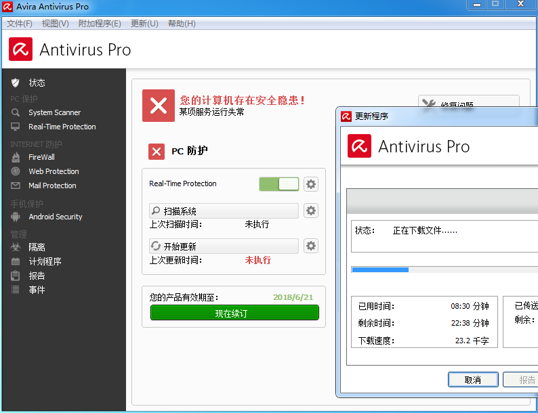Image resolution: width=538 pixels, height=413 pixels.
Task: Click the red X icon beside PC 防护
Action: (x=157, y=152)
